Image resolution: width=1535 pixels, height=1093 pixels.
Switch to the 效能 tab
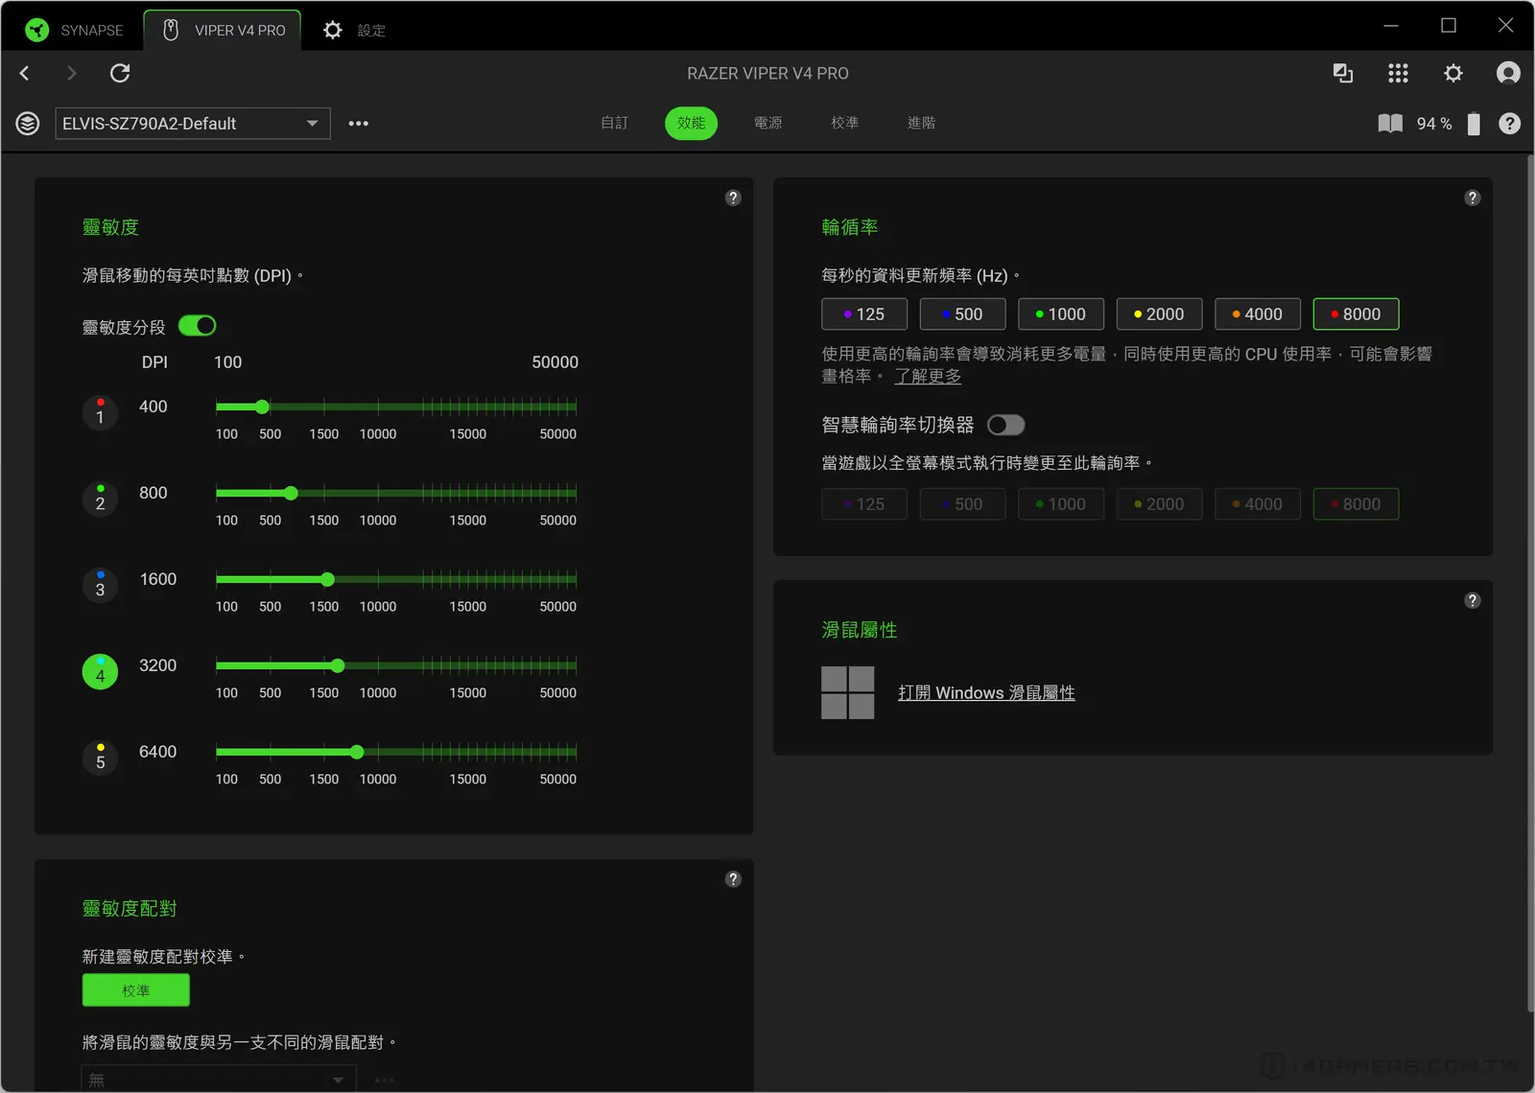[691, 123]
